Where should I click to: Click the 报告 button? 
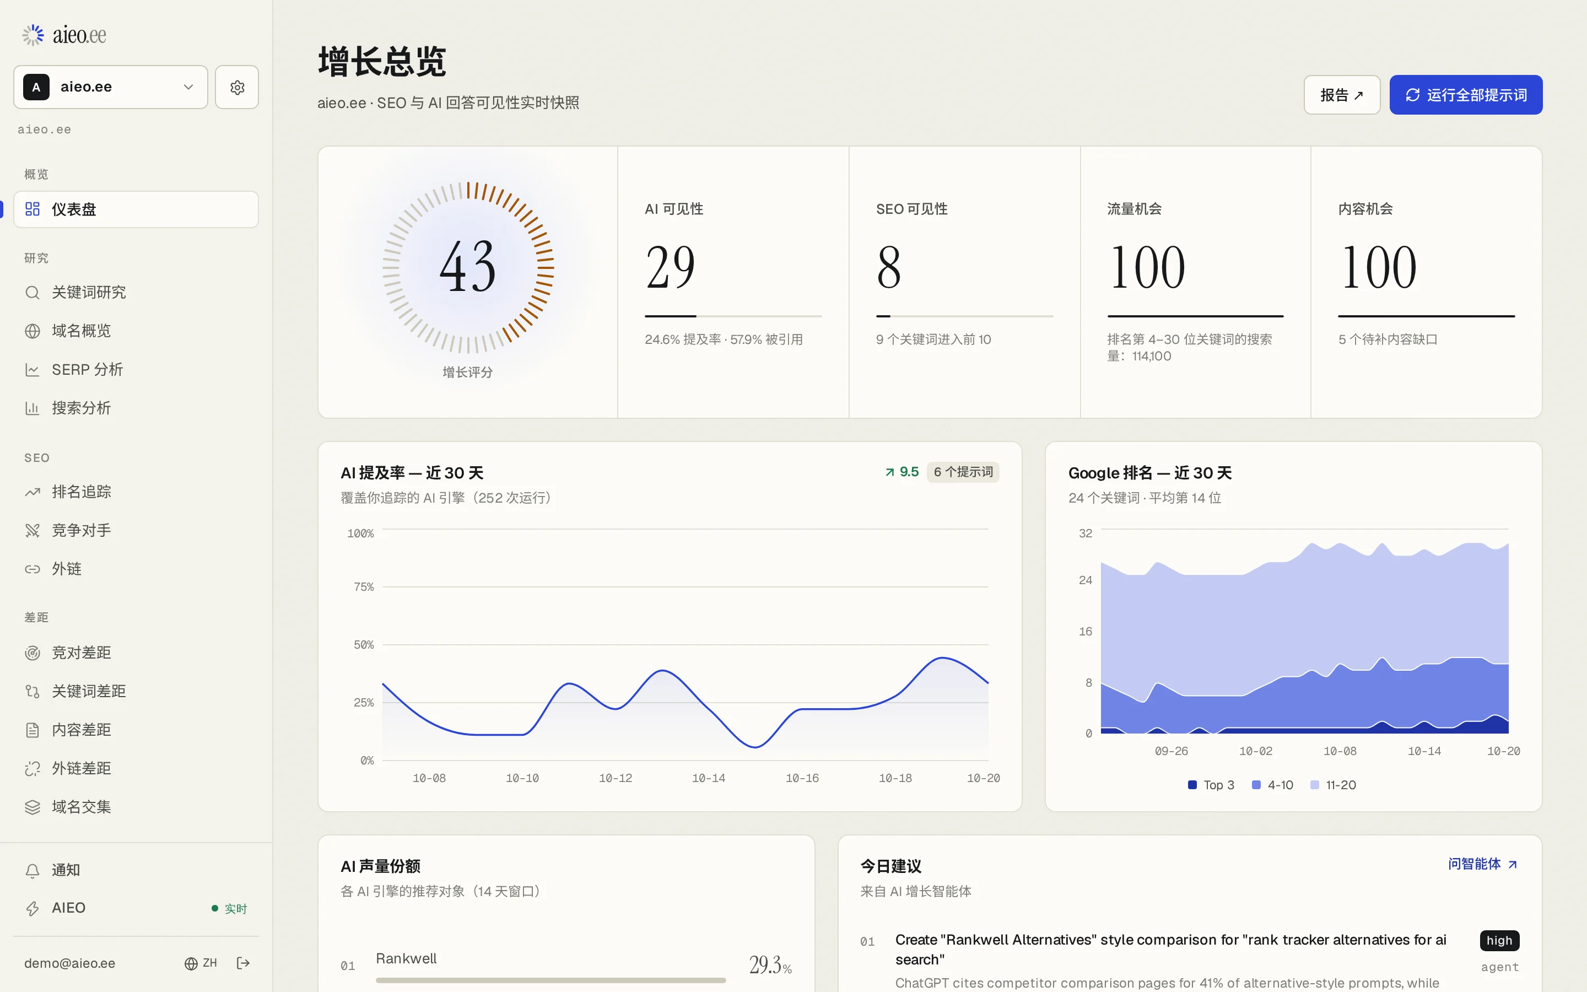click(x=1342, y=95)
